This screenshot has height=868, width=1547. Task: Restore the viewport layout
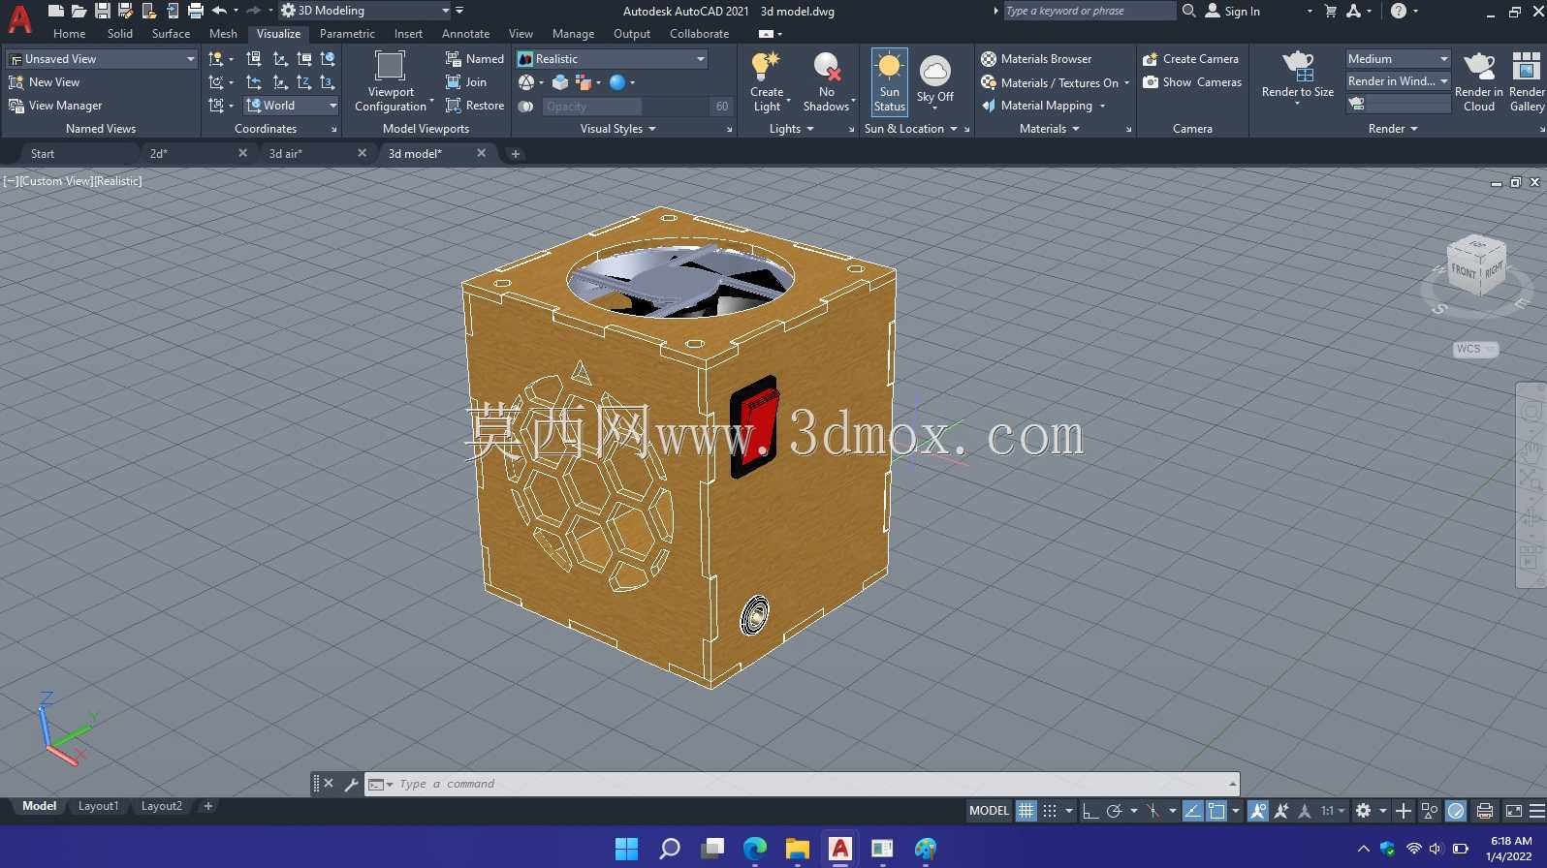pyautogui.click(x=475, y=106)
